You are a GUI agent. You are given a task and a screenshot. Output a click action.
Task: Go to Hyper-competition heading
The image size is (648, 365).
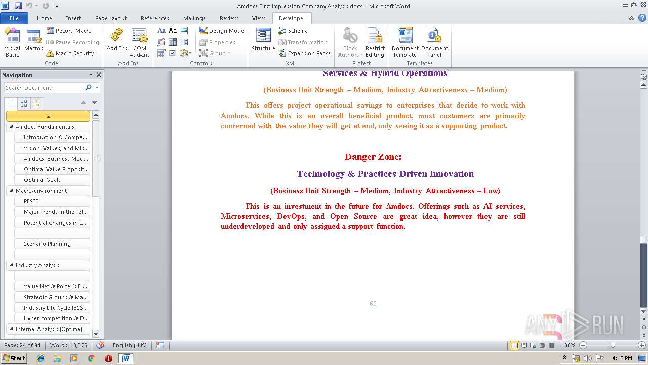pos(52,318)
